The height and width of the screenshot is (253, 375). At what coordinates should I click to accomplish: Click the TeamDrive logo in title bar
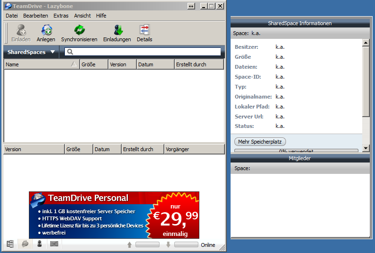pyautogui.click(x=8, y=6)
